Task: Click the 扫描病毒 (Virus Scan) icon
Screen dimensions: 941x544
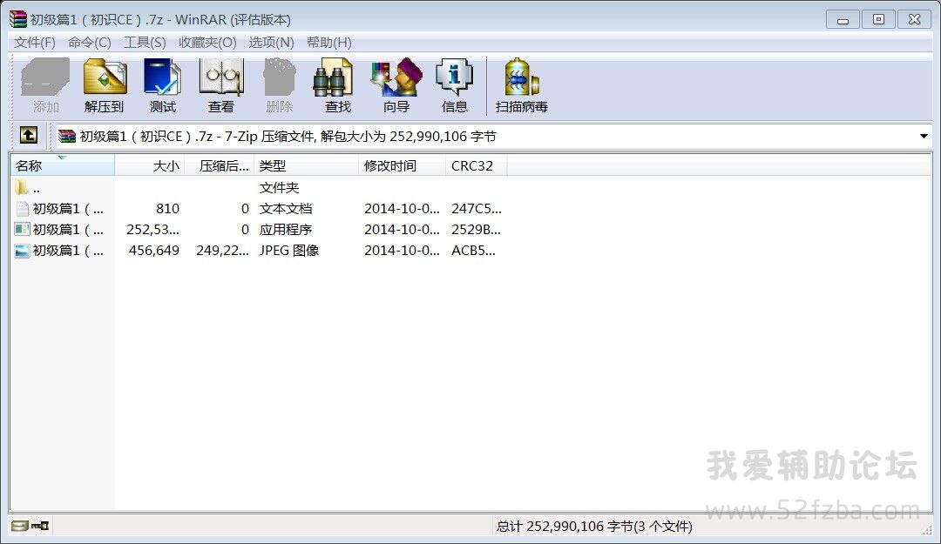Action: 521,77
